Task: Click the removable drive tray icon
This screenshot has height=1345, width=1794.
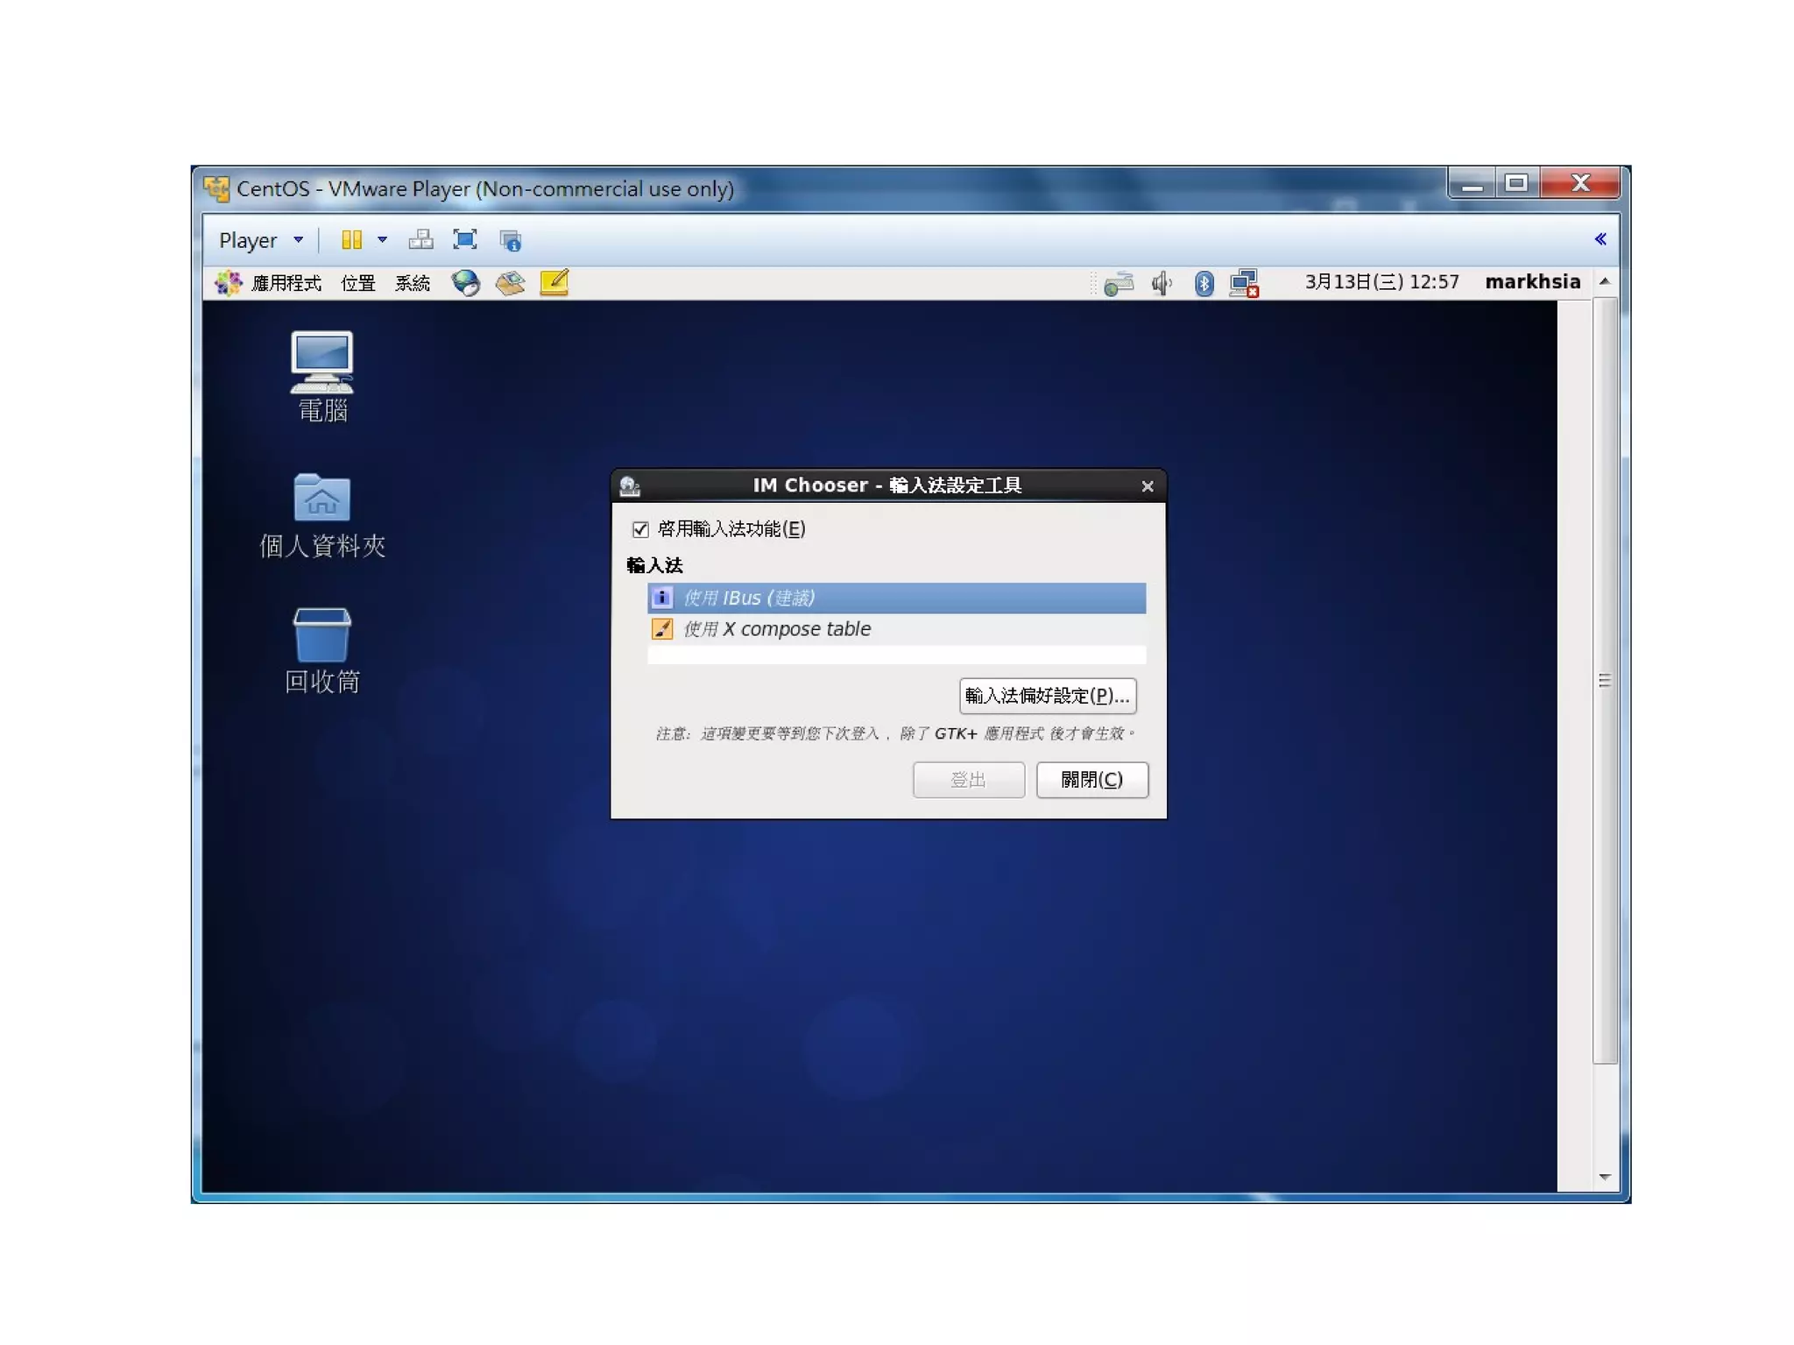Action: (1119, 284)
